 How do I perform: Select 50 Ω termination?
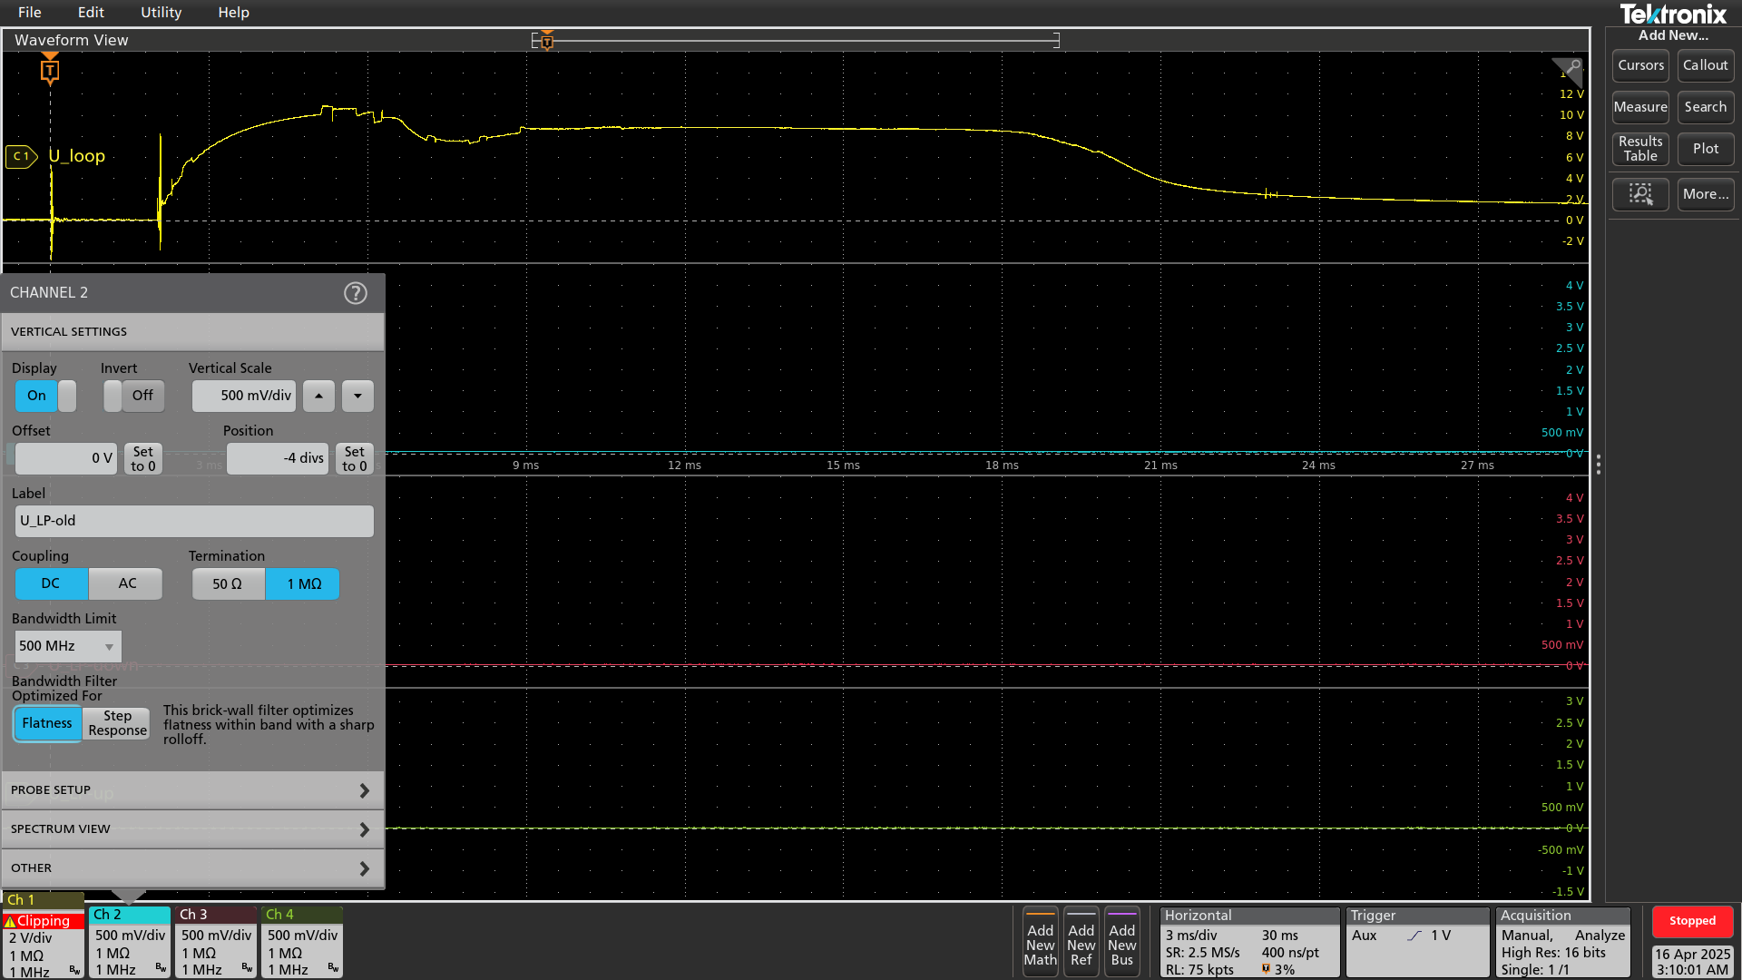228,583
